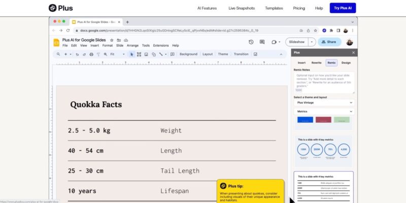406x203 pixels.
Task: Choose the circles 4 key metrics layout thumbnail
Action: (x=324, y=151)
